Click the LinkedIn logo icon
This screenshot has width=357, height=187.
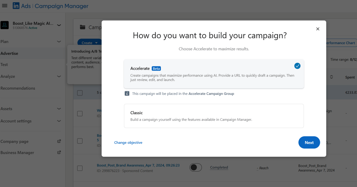tap(16, 6)
